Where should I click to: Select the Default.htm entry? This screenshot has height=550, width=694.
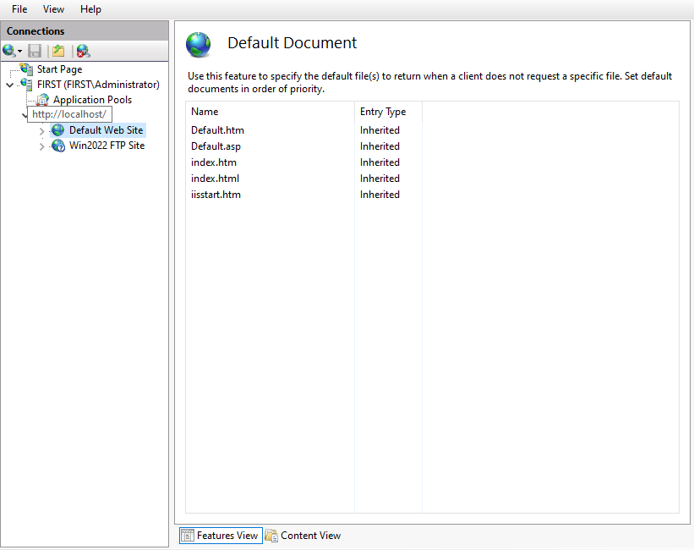tap(217, 130)
